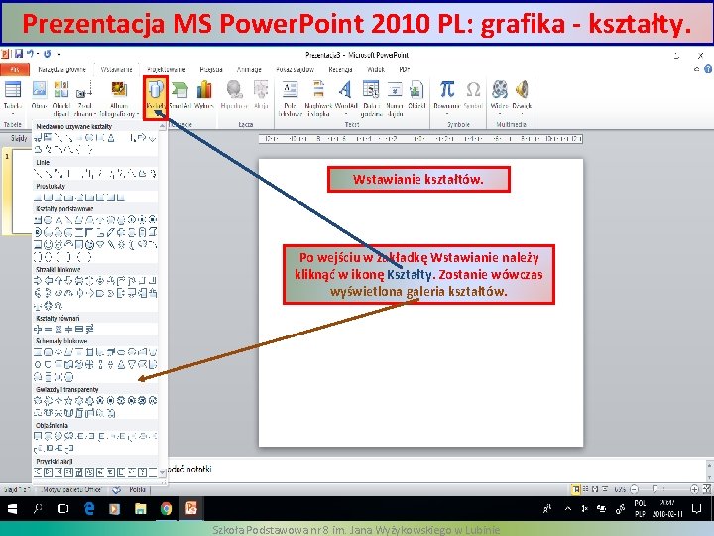The width and height of the screenshot is (714, 536).
Task: Open the Plik file tab
Action: (x=15, y=69)
